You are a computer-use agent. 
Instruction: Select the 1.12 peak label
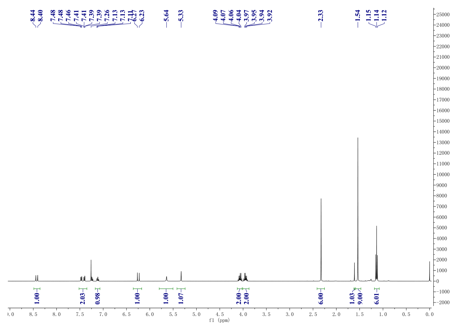(x=384, y=16)
